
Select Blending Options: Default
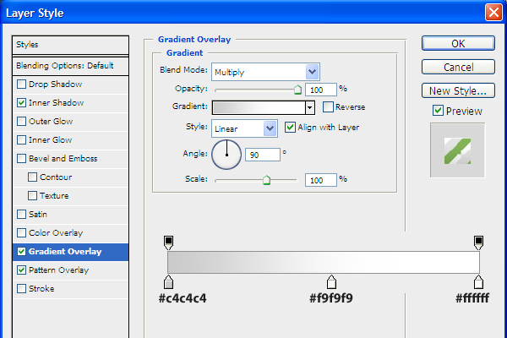(70, 66)
